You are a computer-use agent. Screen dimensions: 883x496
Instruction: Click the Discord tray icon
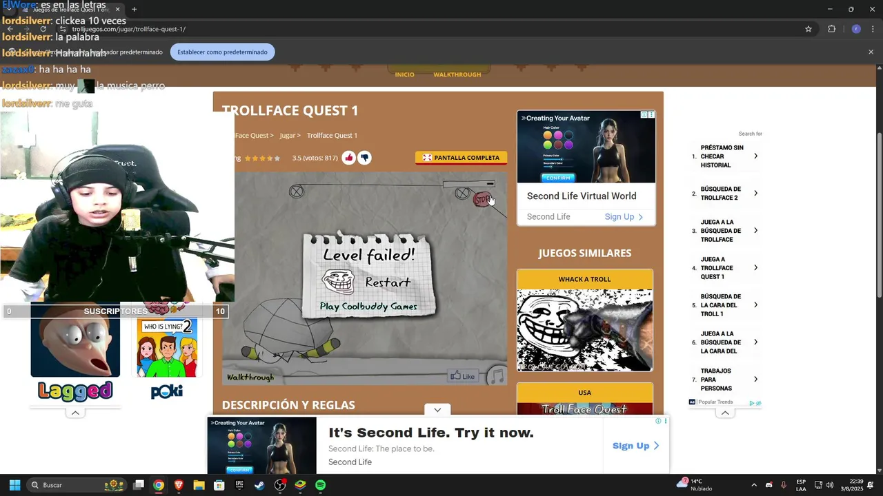769,485
